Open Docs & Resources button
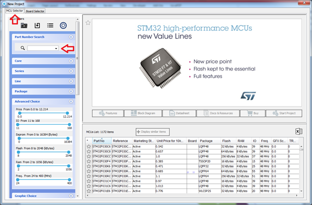The image size is (312, 205). click(x=218, y=113)
